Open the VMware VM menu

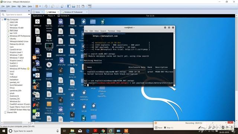click(19, 6)
